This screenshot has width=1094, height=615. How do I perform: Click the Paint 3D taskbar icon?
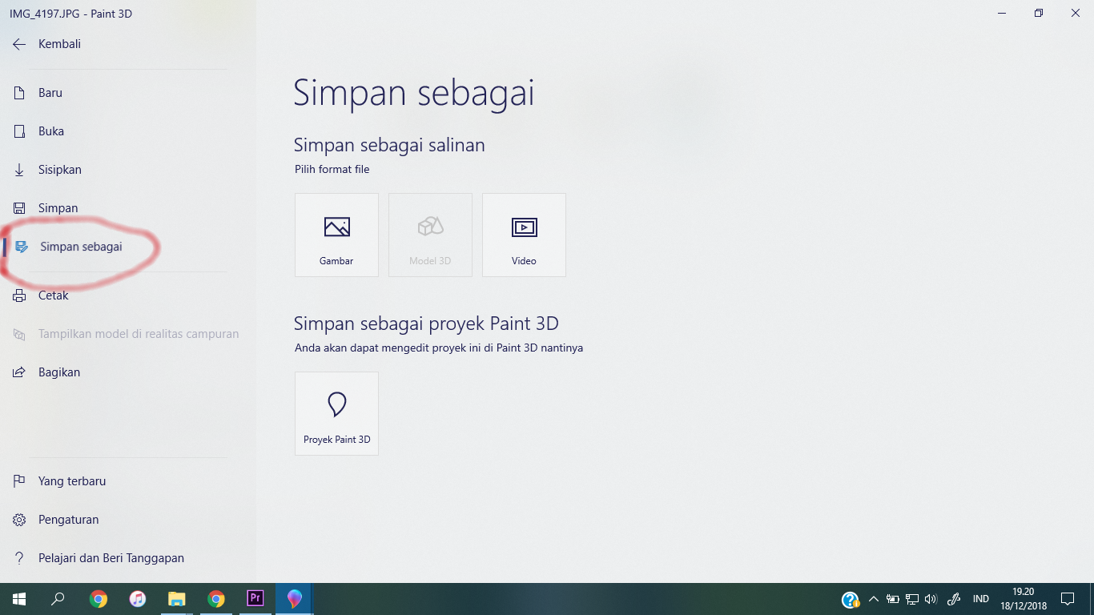pos(294,599)
